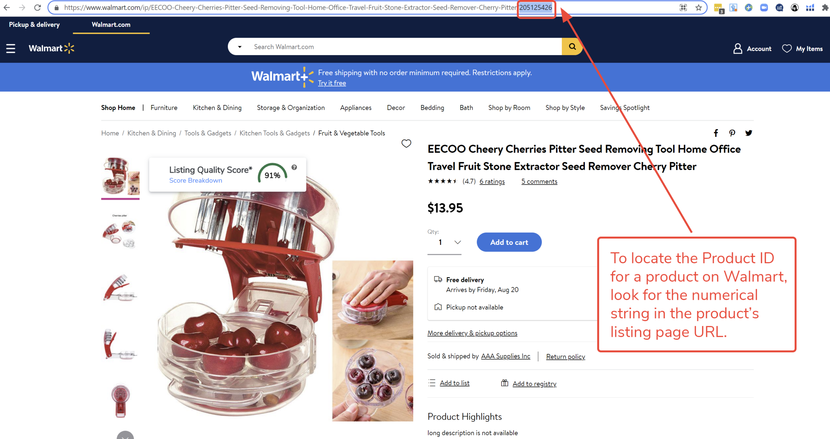
Task: Open Listing Quality Score help icon
Action: (x=294, y=167)
